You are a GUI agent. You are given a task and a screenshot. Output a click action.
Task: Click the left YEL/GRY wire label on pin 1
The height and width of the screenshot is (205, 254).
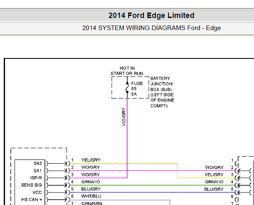91,160
